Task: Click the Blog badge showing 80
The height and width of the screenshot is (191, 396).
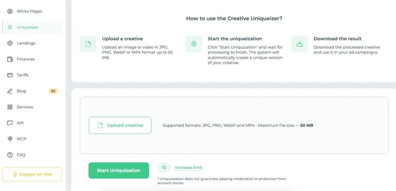Action: click(53, 91)
